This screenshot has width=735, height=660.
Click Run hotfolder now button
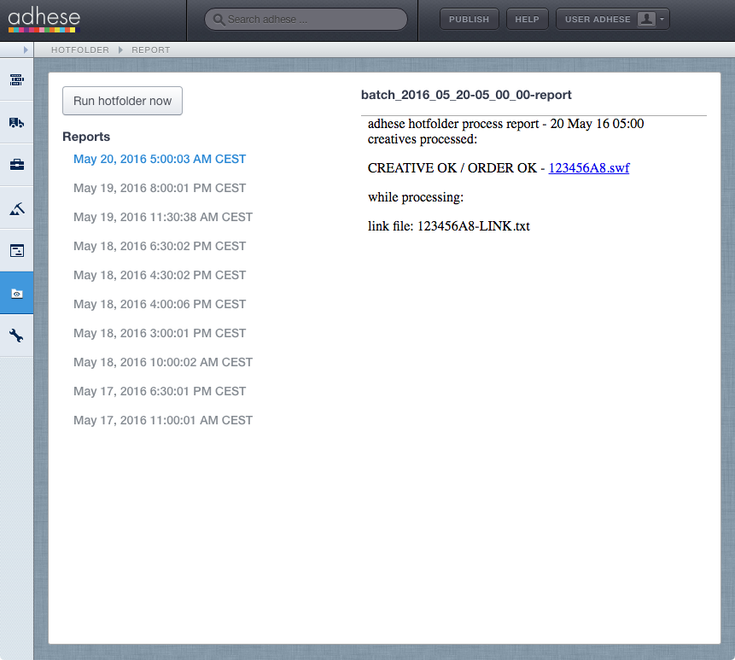(122, 101)
